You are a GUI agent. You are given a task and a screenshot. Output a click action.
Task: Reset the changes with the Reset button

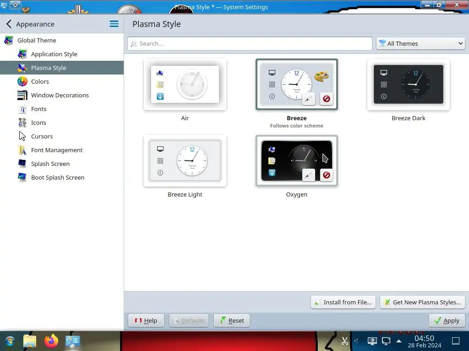click(x=231, y=320)
